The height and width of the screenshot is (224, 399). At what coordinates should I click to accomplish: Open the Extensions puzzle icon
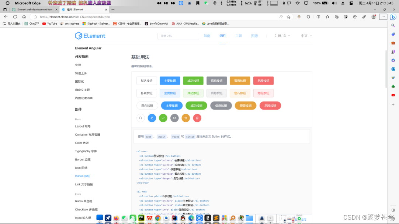[x=308, y=17]
